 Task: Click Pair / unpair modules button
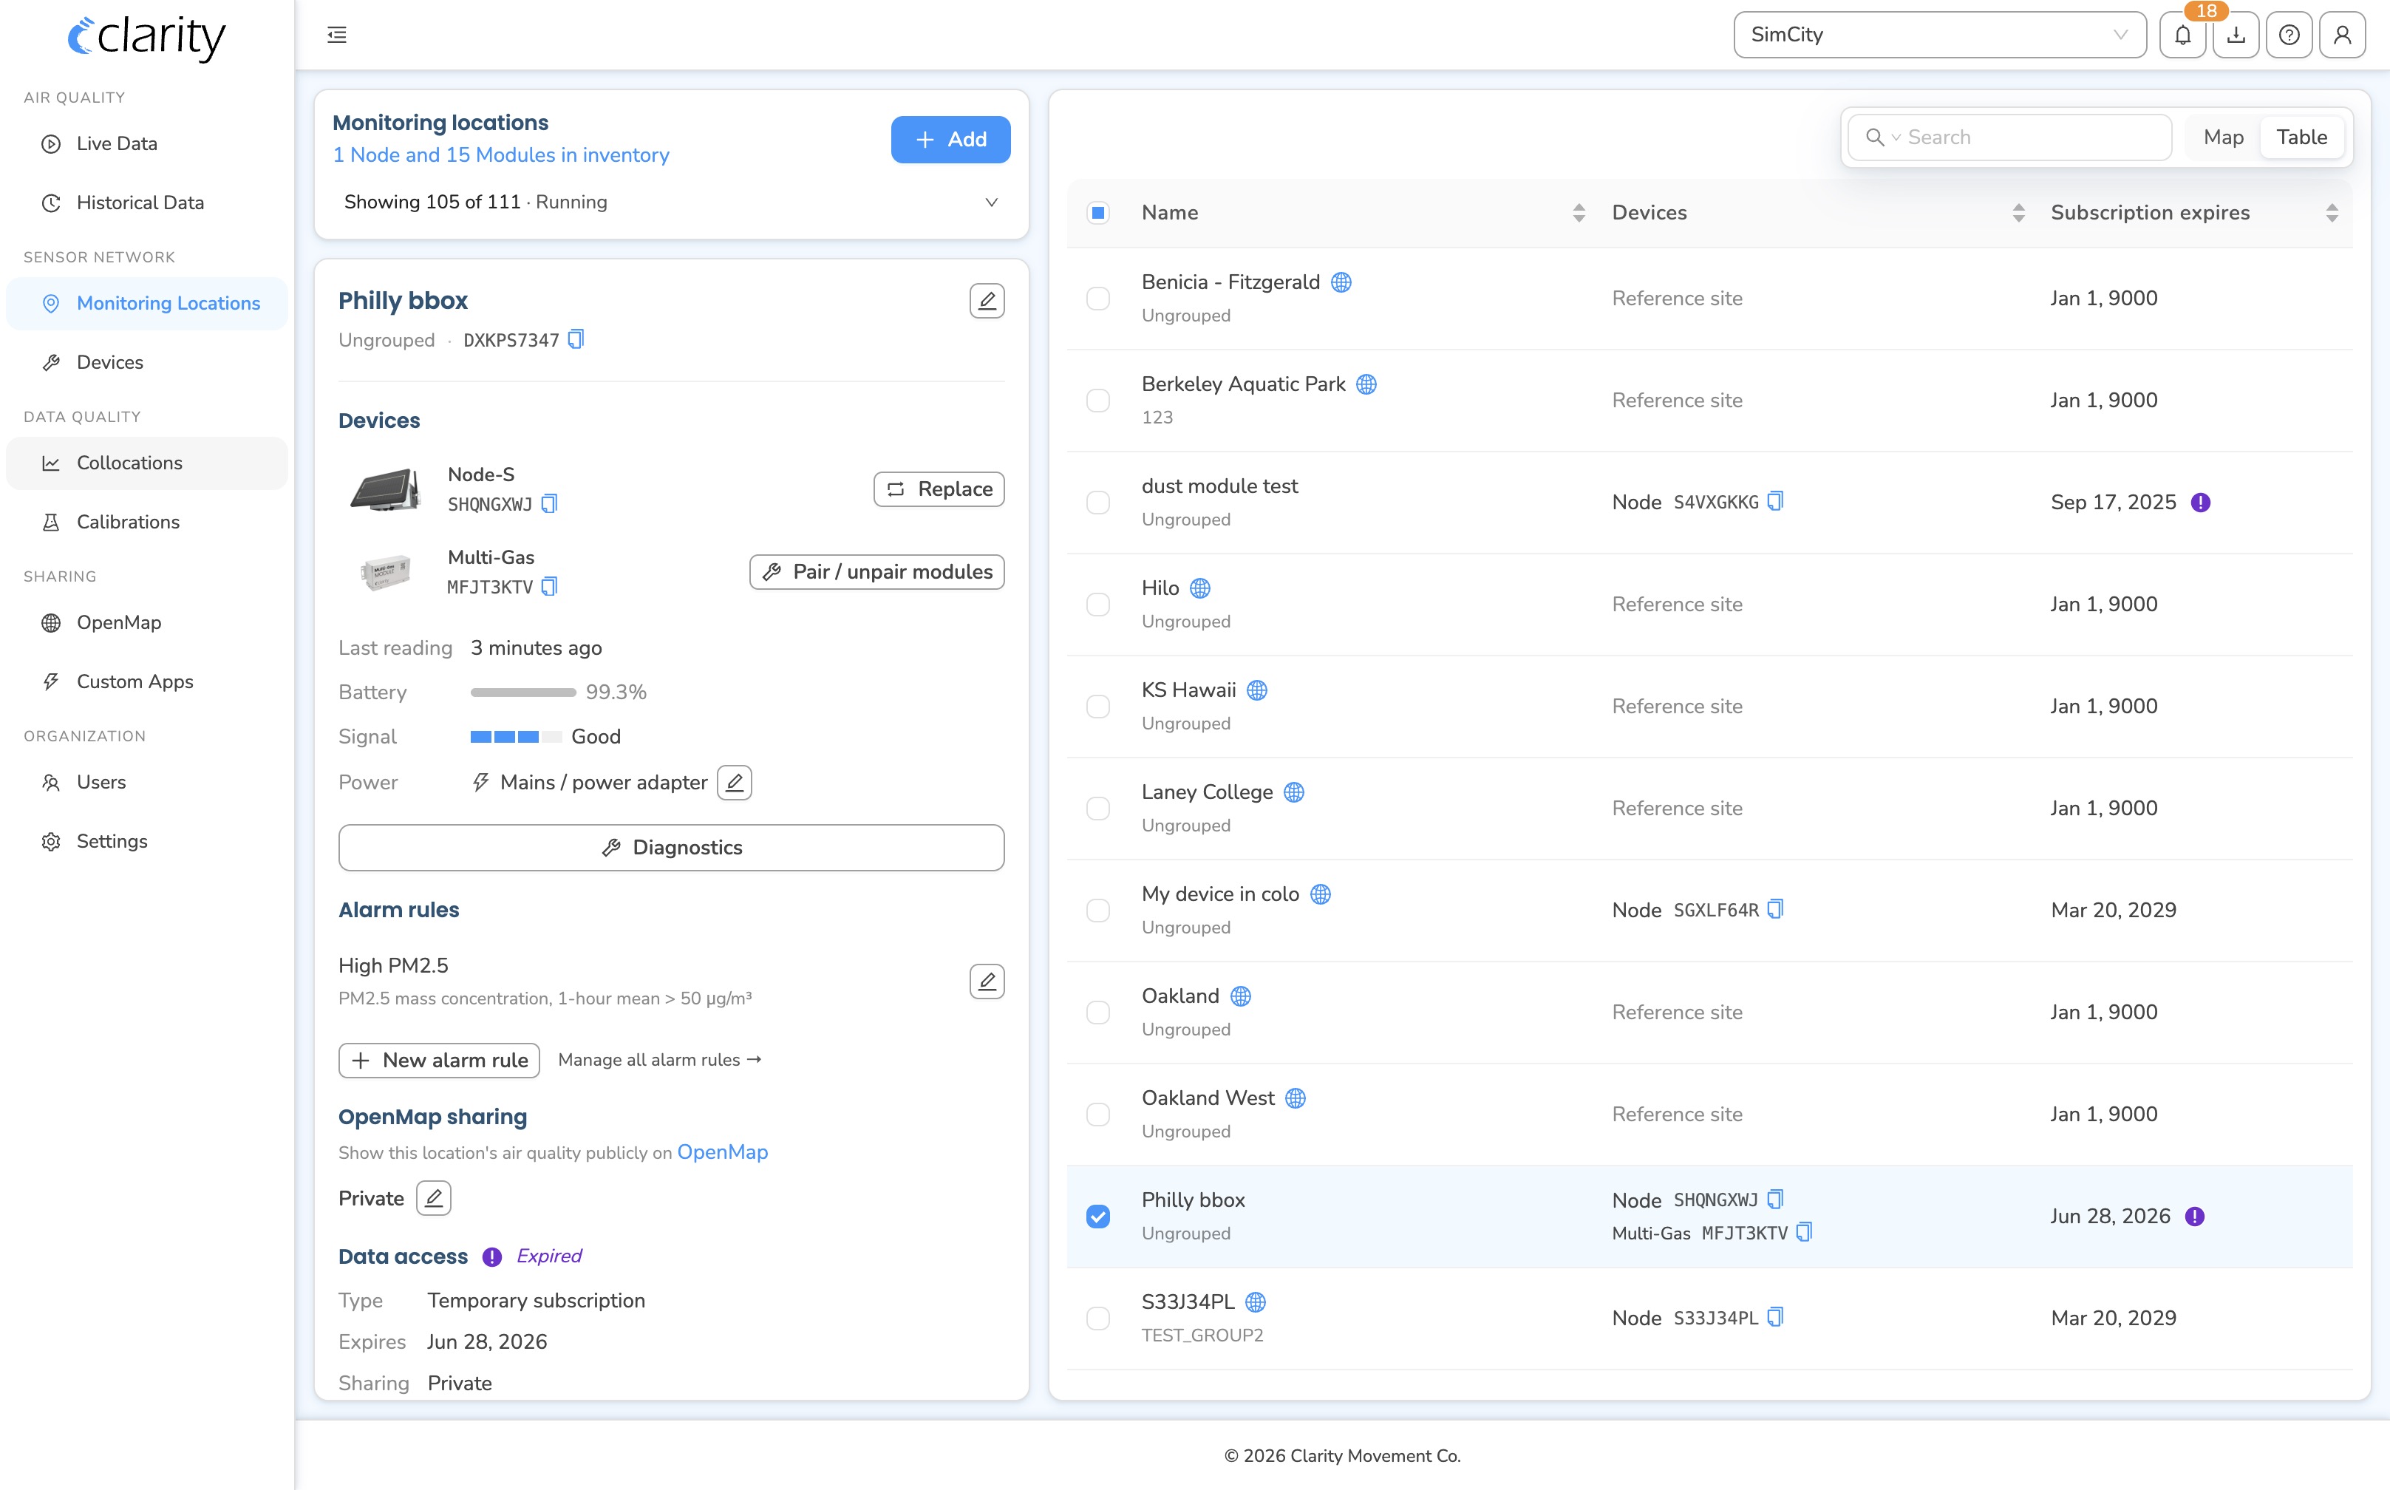click(x=876, y=573)
